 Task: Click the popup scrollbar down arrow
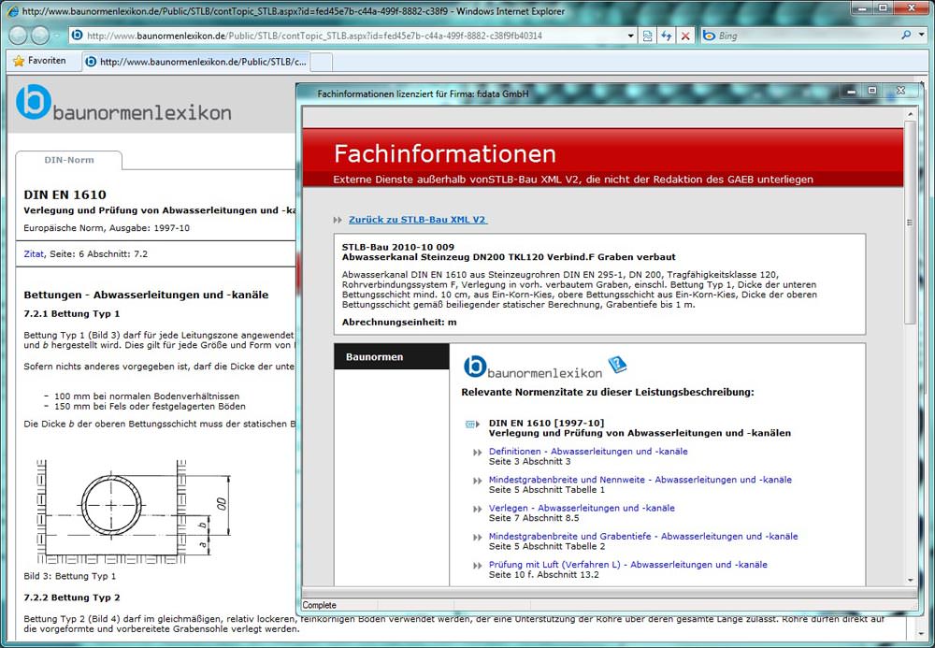point(910,580)
